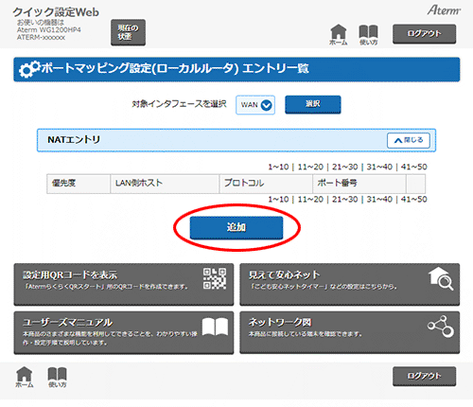473x407 pixels.
Task: Click the LAN側ホスト column header
Action: click(x=165, y=184)
